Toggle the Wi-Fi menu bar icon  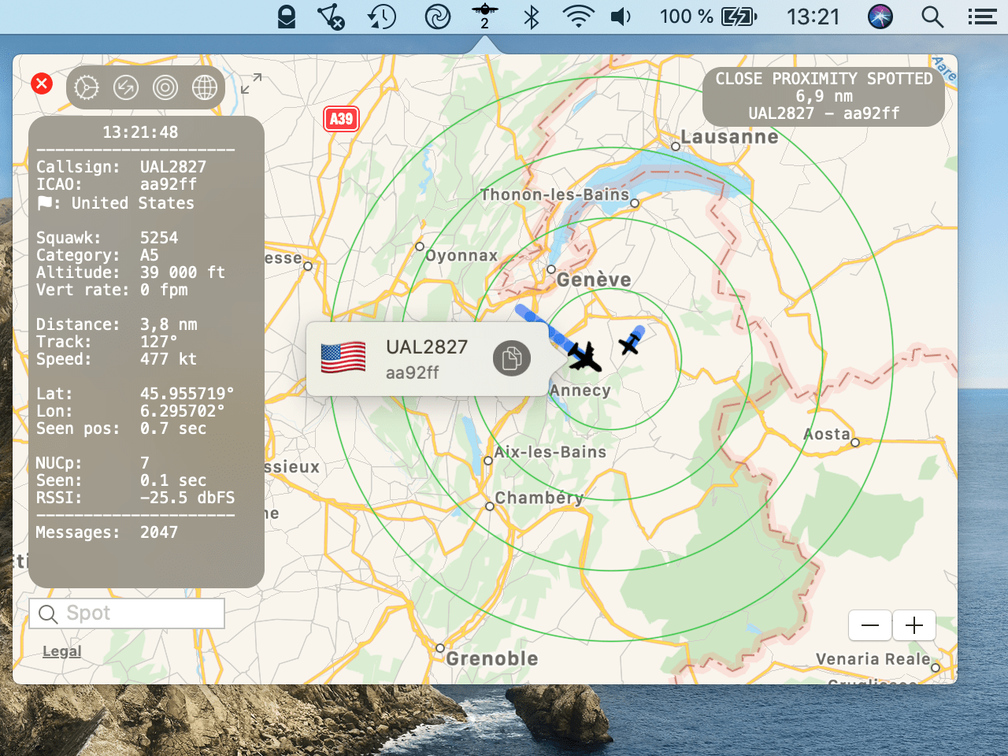click(x=578, y=17)
